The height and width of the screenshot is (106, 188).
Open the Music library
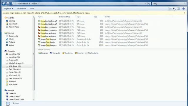pyautogui.click(x=11, y=39)
